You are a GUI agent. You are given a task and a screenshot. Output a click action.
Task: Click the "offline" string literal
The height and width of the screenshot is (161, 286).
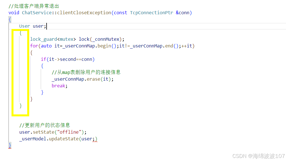69,132
